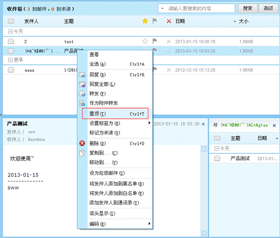Click the red Delete (删除) icon
This screenshot has width=280, height=238.
coord(83,143)
